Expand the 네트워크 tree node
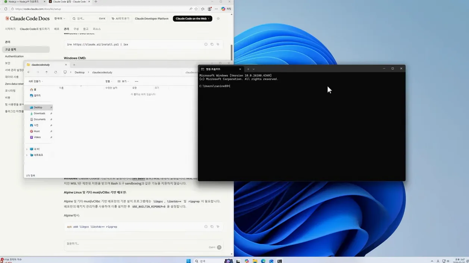The image size is (469, 263). tap(27, 155)
